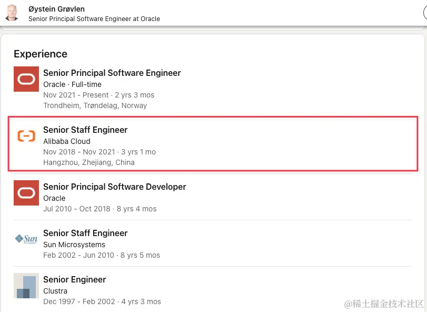Select the Senior Principal Software Developer title

[x=114, y=187]
